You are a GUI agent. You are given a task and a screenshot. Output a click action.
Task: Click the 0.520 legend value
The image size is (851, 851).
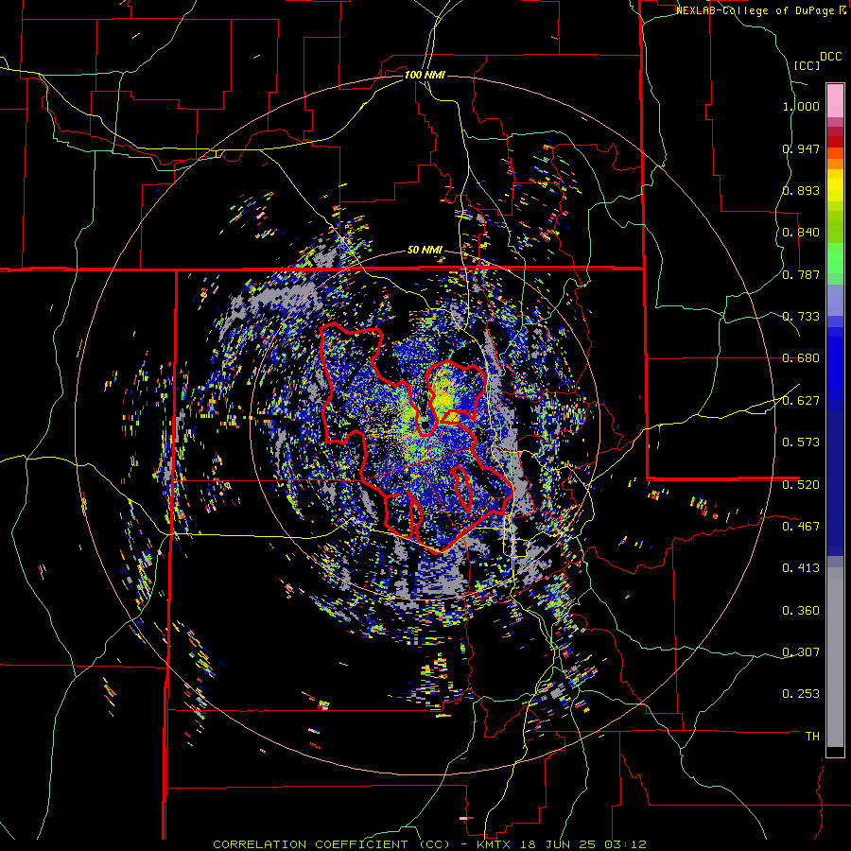(801, 485)
